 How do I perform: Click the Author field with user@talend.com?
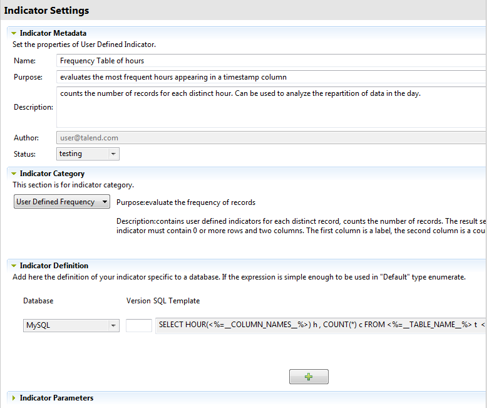pyautogui.click(x=269, y=138)
